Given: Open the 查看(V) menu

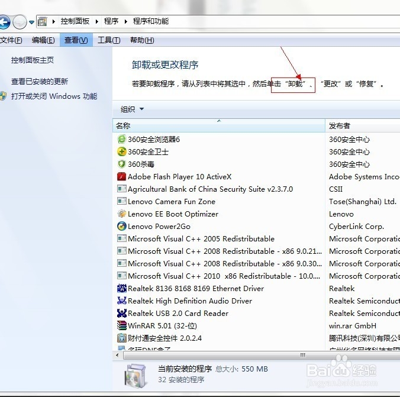Looking at the screenshot, I should (76, 40).
